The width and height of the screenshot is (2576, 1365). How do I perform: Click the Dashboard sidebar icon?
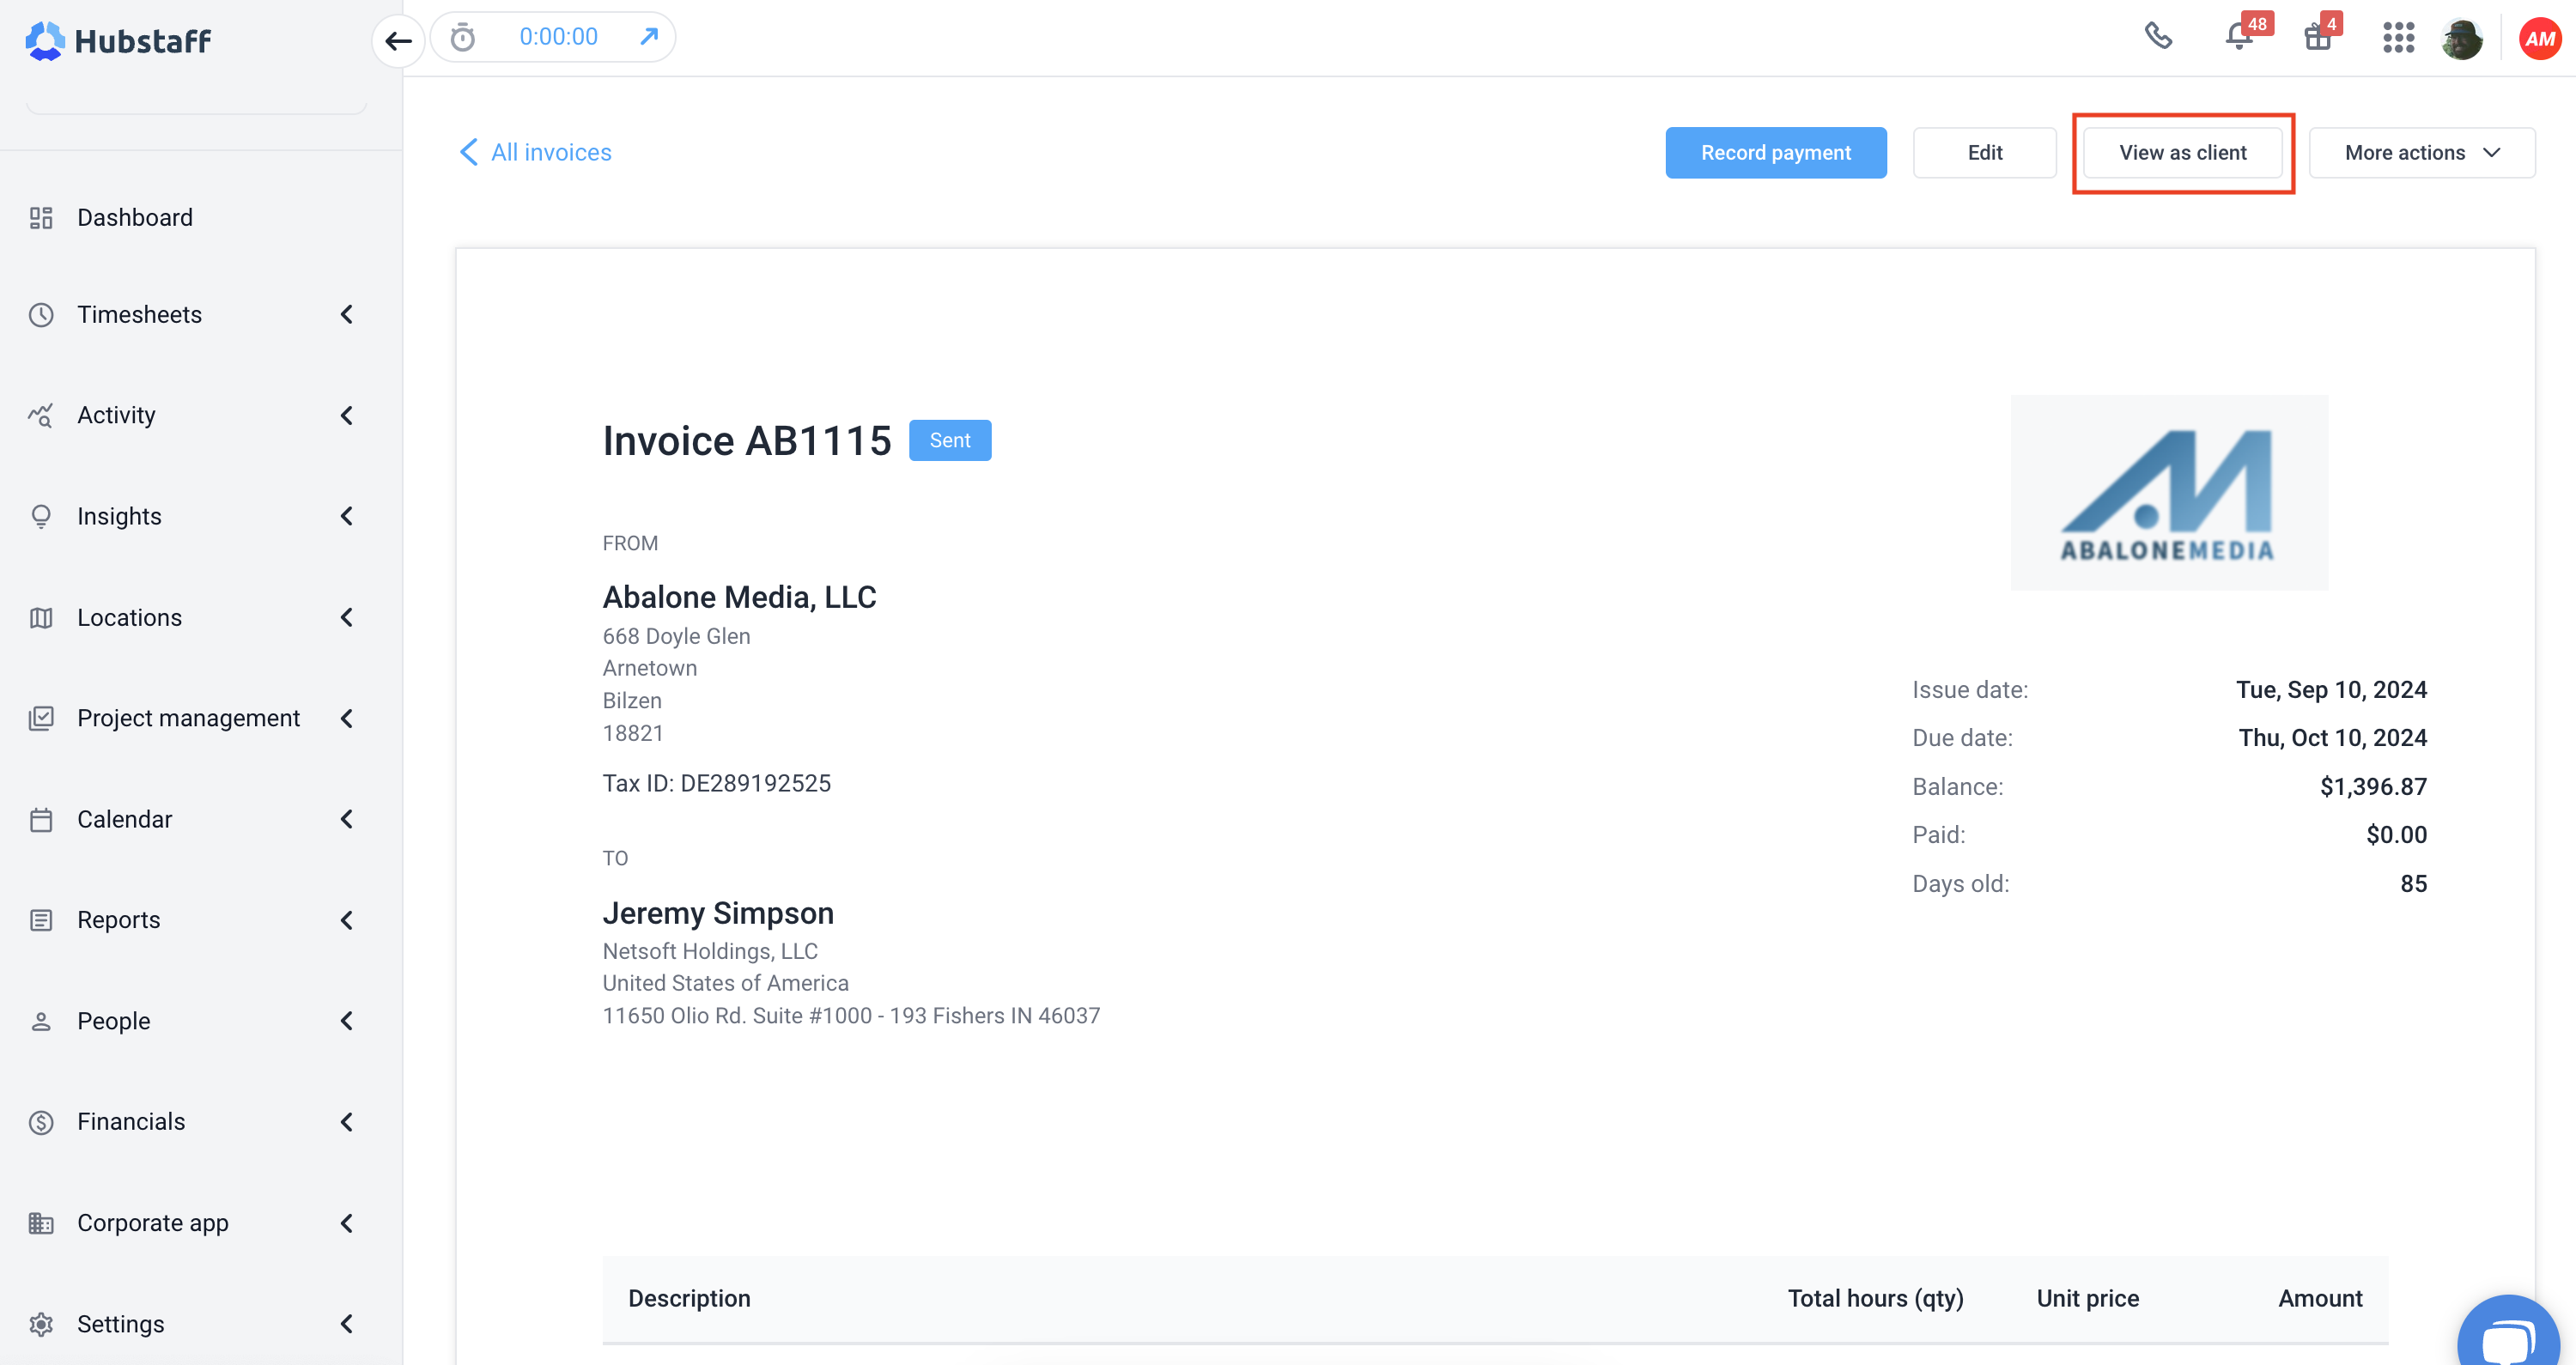click(x=41, y=217)
